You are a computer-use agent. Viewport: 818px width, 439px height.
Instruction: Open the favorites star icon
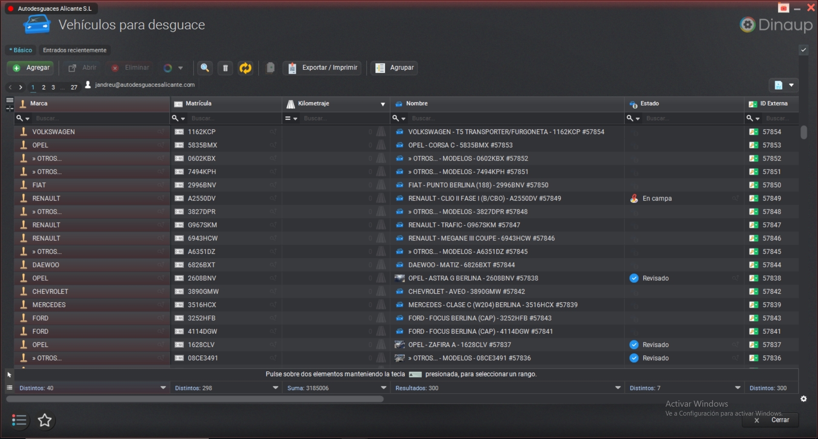tap(45, 420)
